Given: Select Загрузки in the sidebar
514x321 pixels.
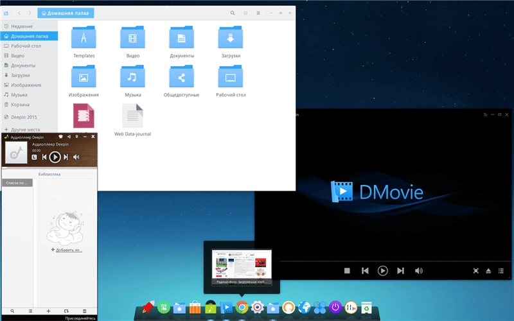Looking at the screenshot, I should click(x=29, y=75).
